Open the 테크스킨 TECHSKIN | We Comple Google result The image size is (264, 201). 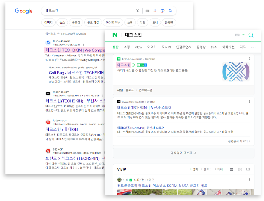(75, 50)
